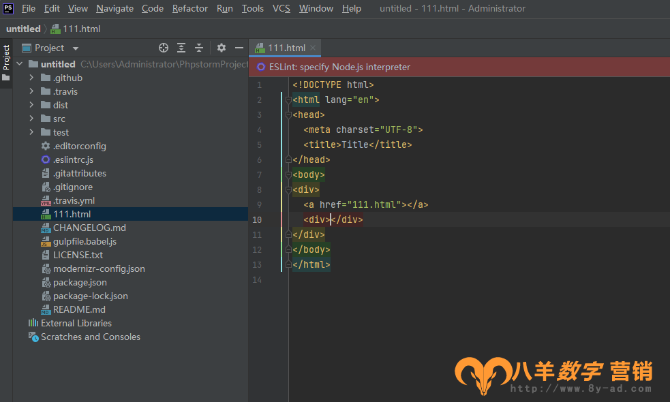Click the folder icon under Project side tab

click(6, 78)
